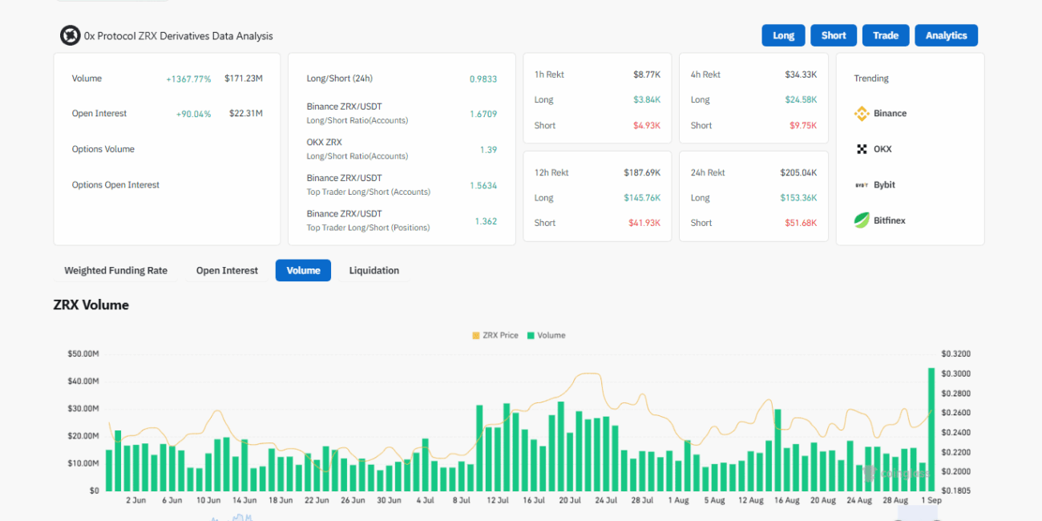Click the Binance logo icon in Trending
This screenshot has height=521, width=1042.
pos(862,114)
